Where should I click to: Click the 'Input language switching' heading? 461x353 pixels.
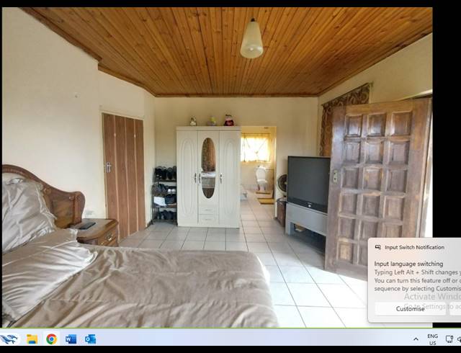408,264
